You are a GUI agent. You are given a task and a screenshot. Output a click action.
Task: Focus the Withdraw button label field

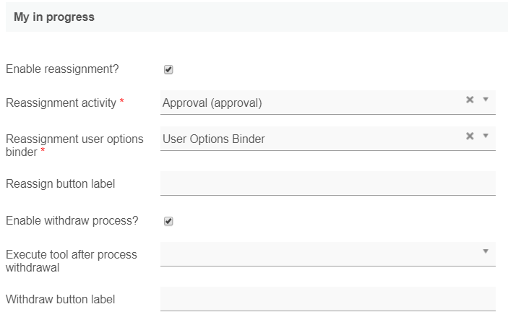[x=327, y=299]
